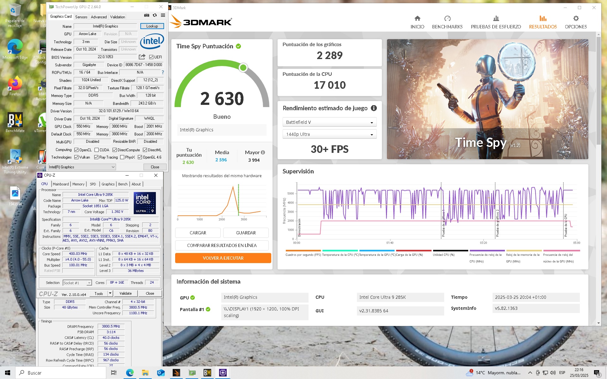
Task: Toggle purple Frecuencia de reloj de la CPU legend
Action: 487,256
